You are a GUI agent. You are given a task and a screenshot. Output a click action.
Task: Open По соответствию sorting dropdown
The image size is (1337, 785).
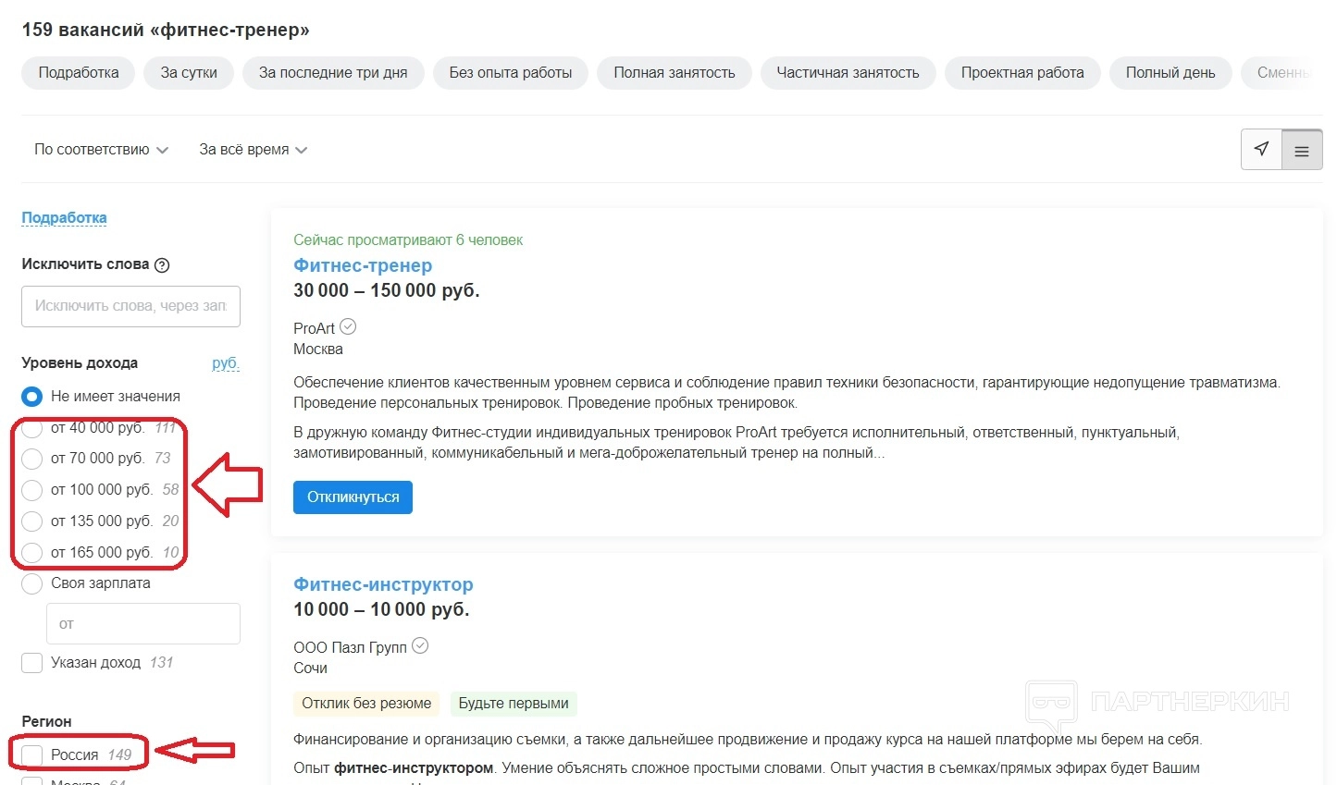coord(101,150)
